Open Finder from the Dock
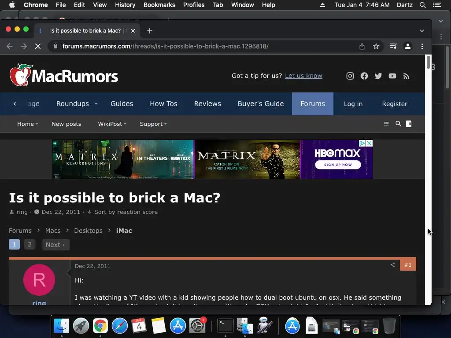The width and height of the screenshot is (451, 338). [x=62, y=326]
